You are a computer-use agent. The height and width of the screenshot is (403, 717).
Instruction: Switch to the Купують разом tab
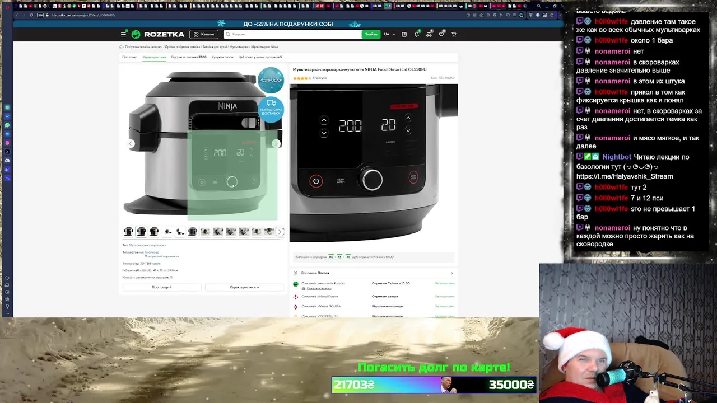pos(222,57)
